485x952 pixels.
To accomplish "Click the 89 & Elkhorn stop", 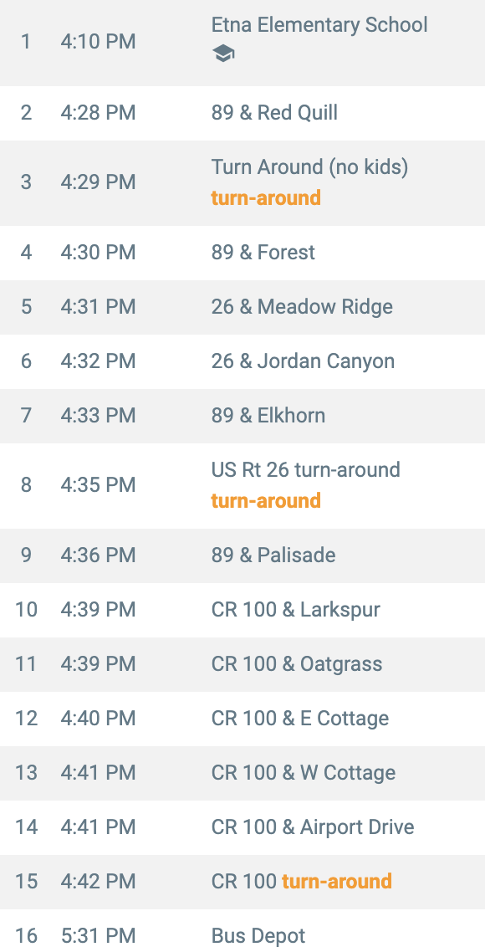I will [x=242, y=416].
